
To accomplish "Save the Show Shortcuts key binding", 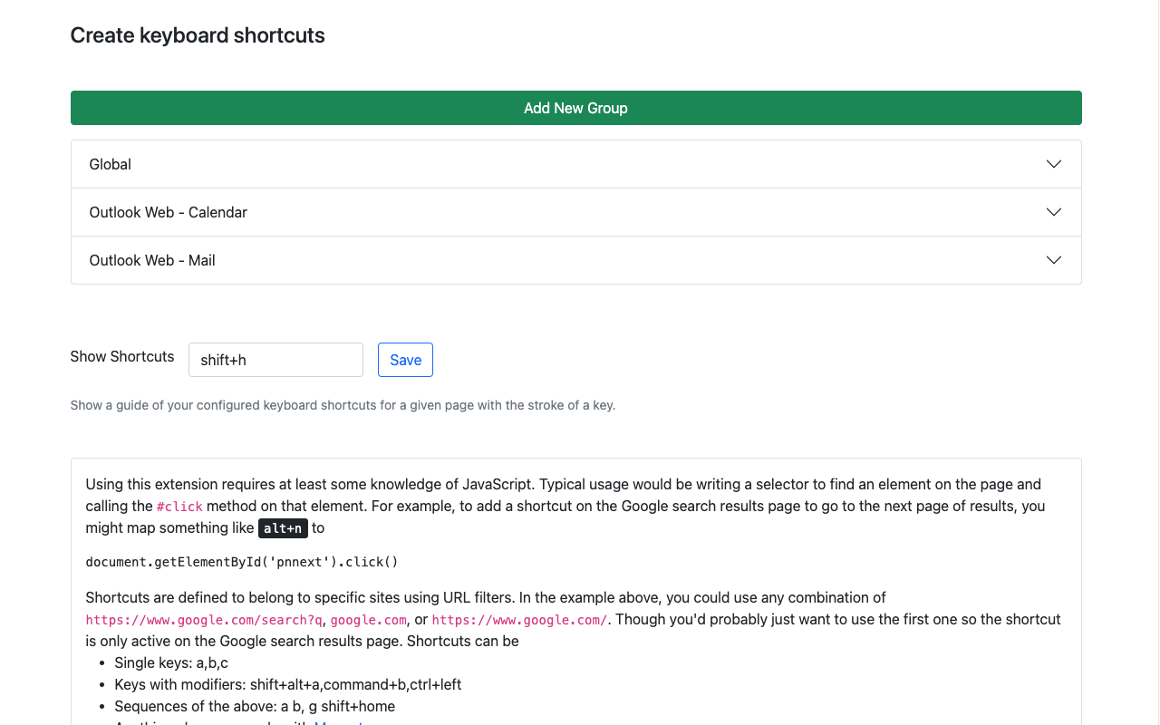I will pyautogui.click(x=405, y=360).
